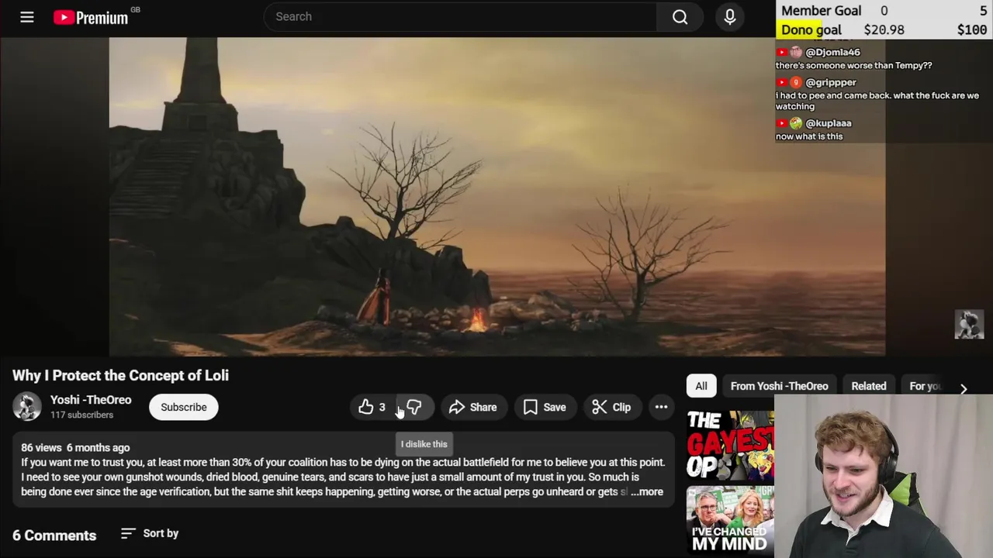The image size is (993, 558).
Task: Open the hamburger guide menu
Action: 27,16
